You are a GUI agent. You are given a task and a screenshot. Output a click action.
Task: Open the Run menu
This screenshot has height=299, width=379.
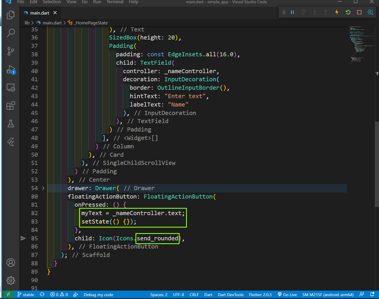coord(97,2)
